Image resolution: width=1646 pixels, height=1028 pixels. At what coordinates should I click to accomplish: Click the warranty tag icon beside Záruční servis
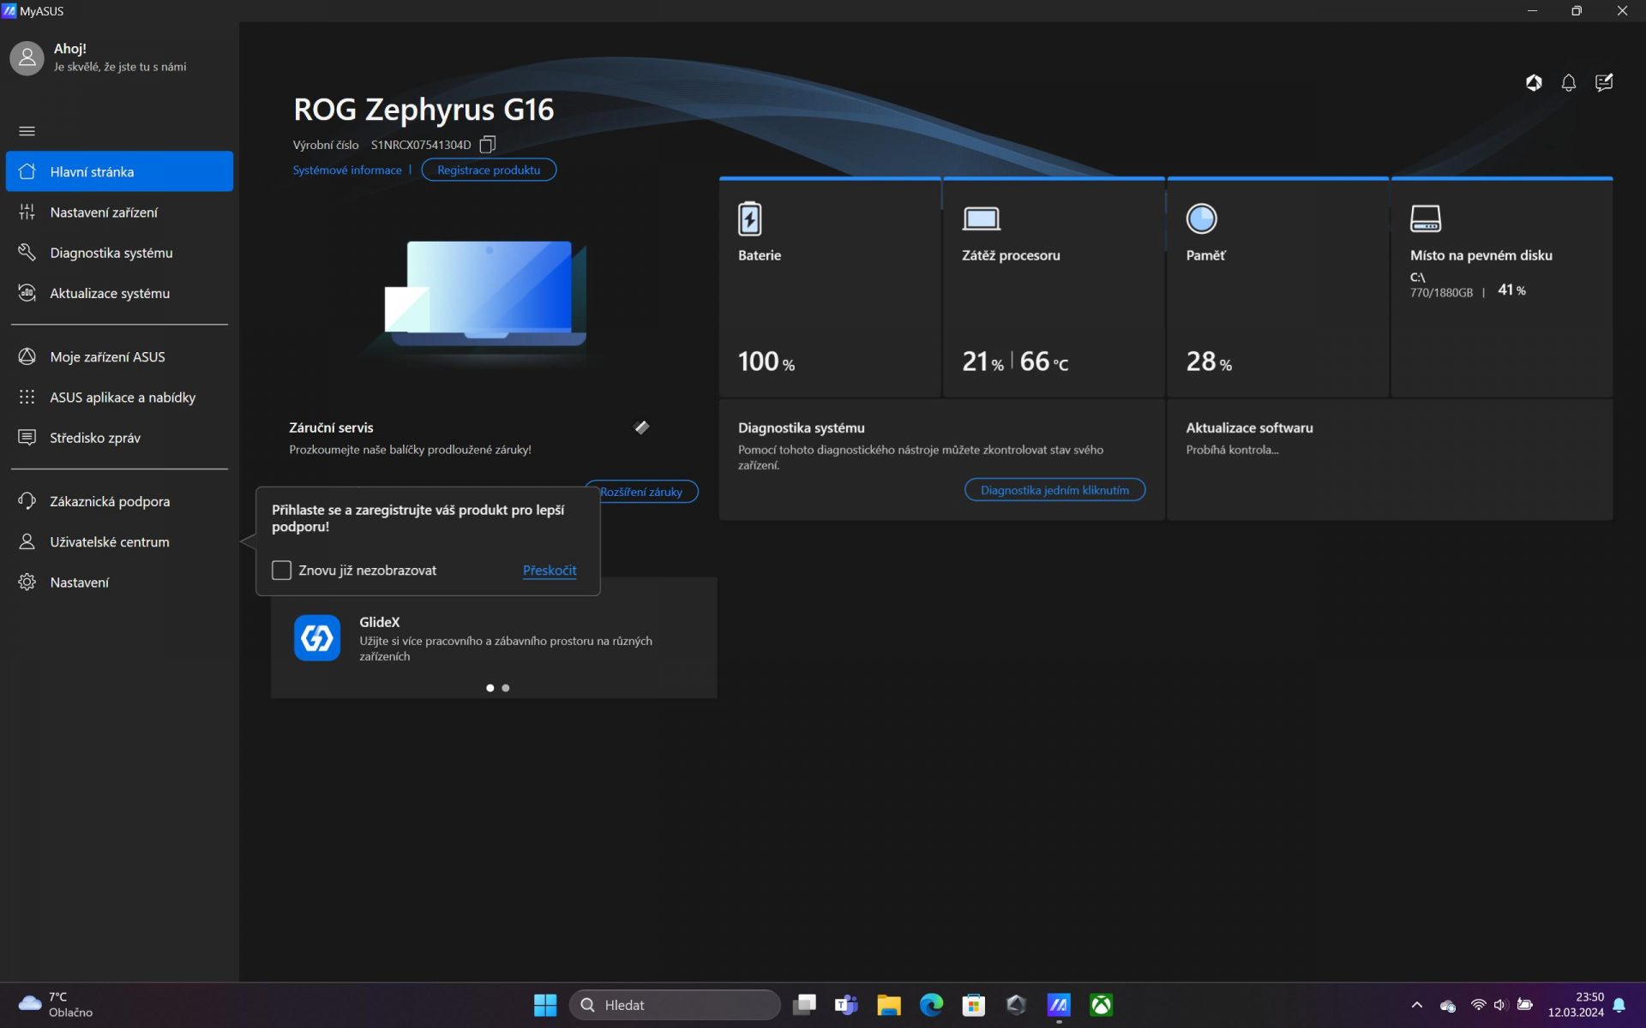point(641,427)
